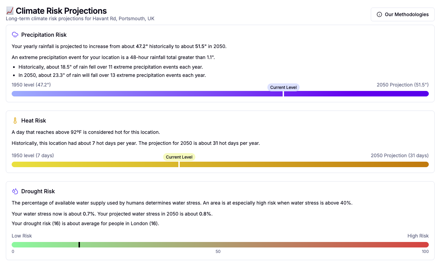Viewport: 437px width, 266px height.
Task: Click the purple gradient icon of Precipitation Risk
Action: tap(14, 35)
